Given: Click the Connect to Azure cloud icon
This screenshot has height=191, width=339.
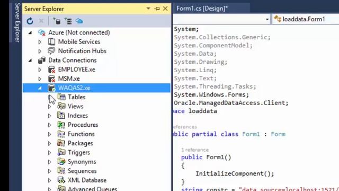Looking at the screenshot, I should 79,21.
